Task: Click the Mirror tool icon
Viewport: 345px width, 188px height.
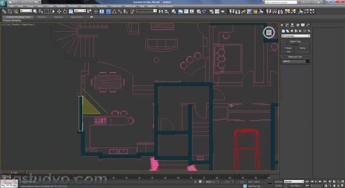Action: click(x=161, y=11)
